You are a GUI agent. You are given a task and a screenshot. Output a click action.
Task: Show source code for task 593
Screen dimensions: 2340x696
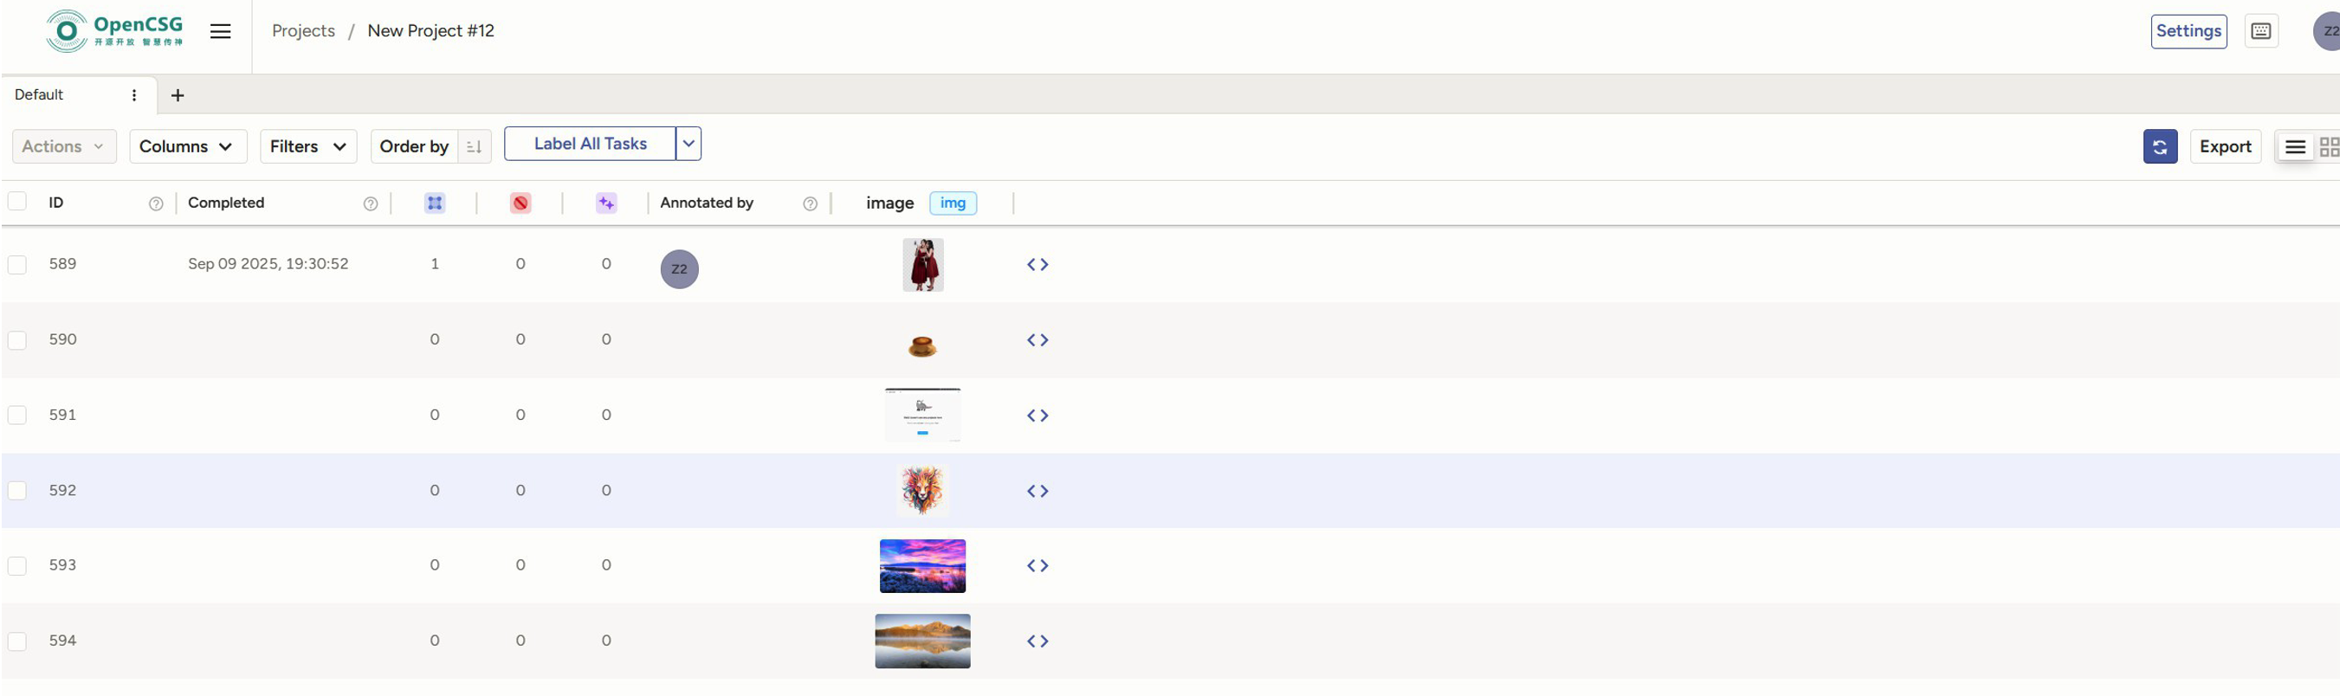(1037, 566)
